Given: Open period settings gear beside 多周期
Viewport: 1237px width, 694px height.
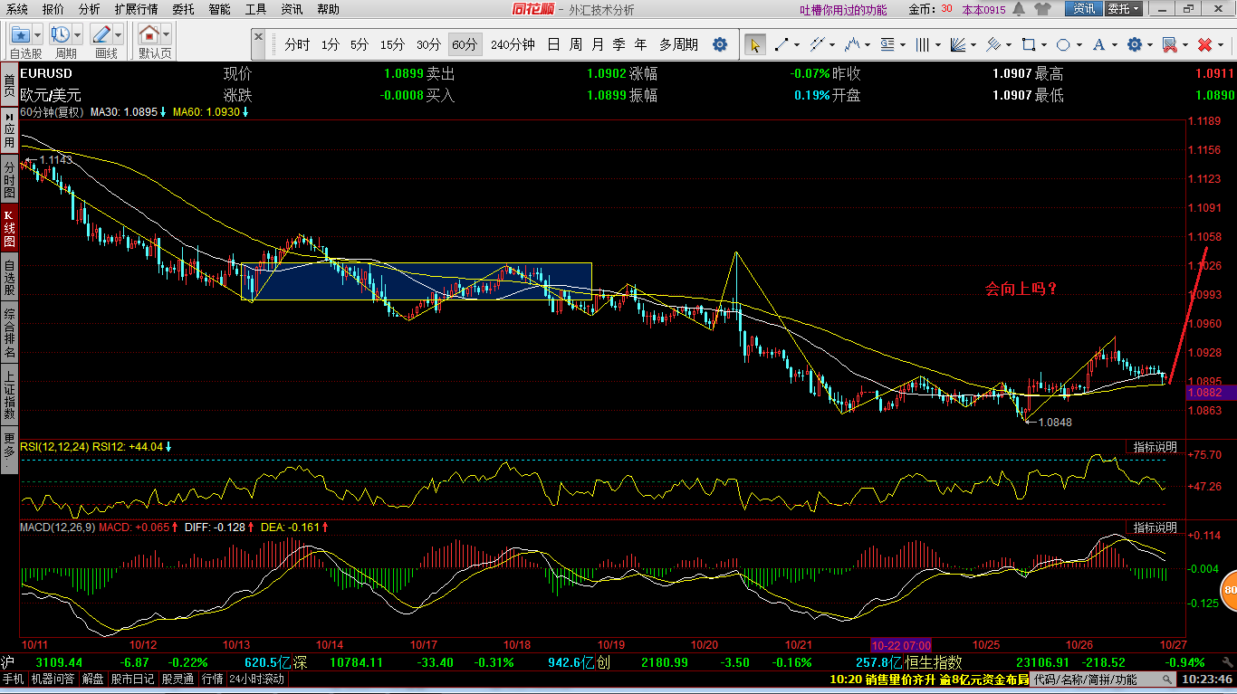Looking at the screenshot, I should [720, 44].
